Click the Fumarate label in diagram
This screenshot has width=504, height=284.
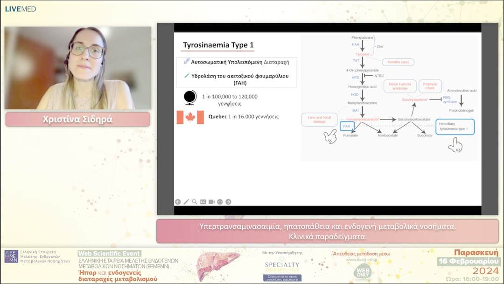coord(350,135)
